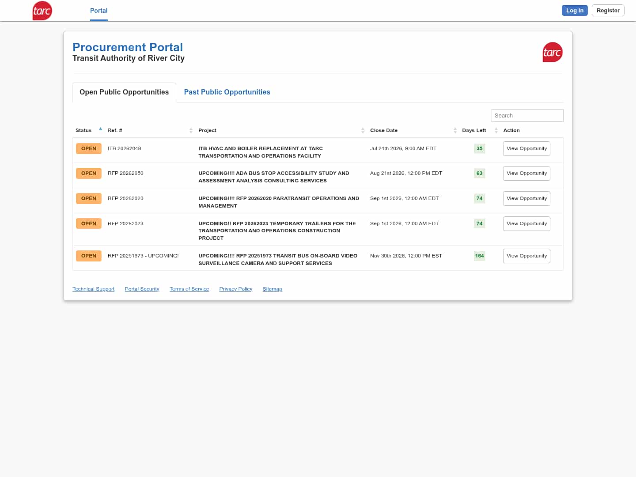View Opportunity for RFP 20251973
636x477 pixels.
pos(526,256)
